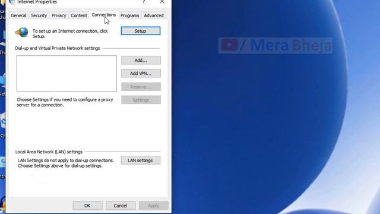Click the Add... button
The height and width of the screenshot is (214, 380).
141,60
